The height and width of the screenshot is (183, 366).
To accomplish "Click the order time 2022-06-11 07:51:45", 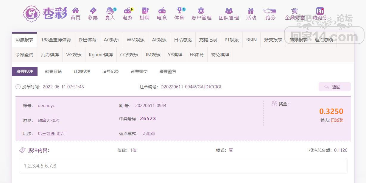I will pos(63,87).
